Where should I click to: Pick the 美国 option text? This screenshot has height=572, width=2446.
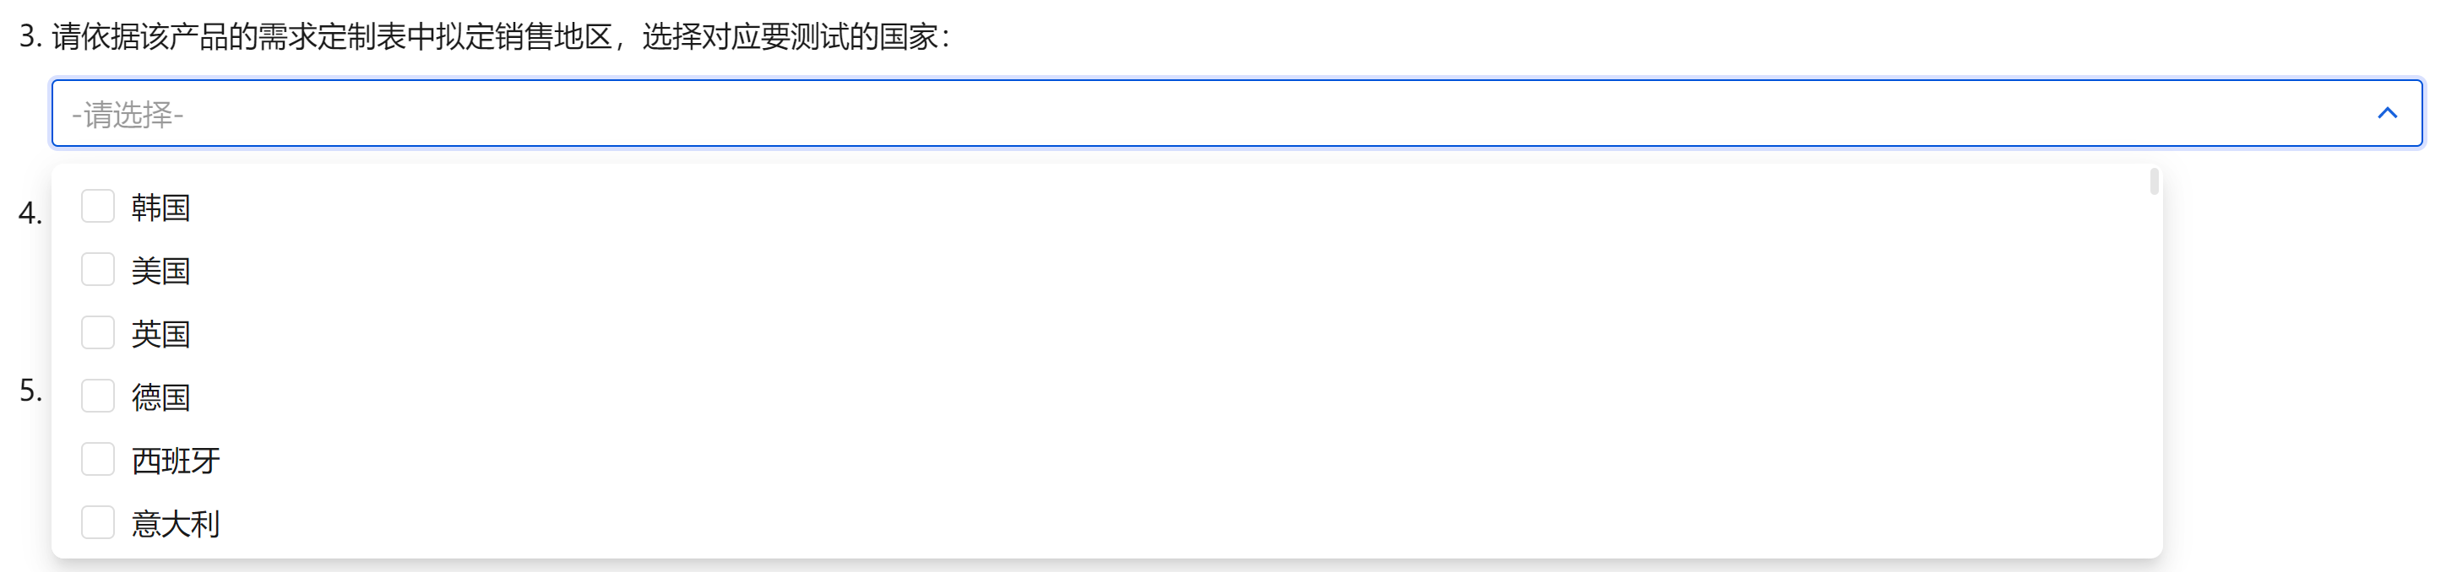click(x=160, y=272)
